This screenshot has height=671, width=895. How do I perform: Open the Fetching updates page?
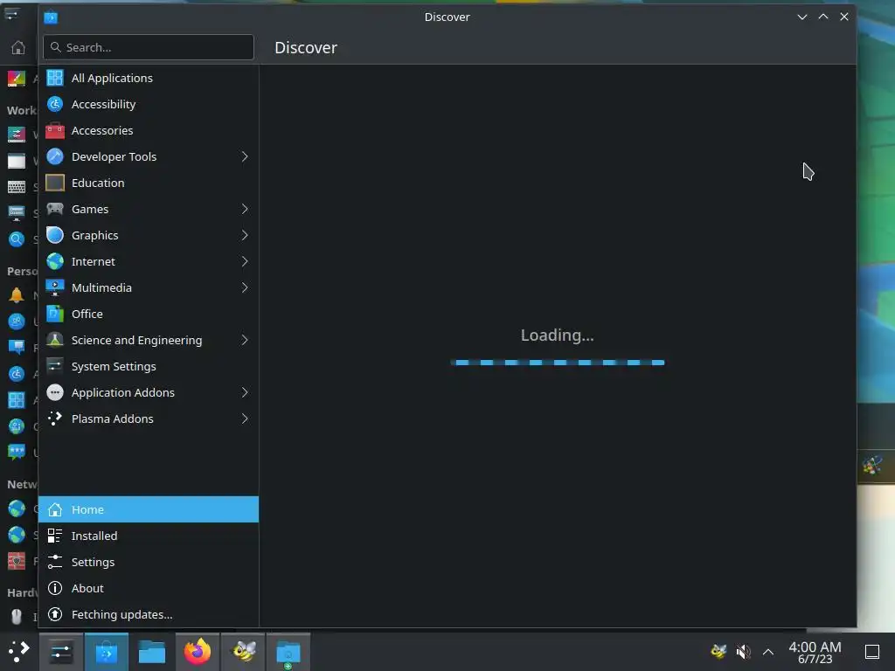(x=149, y=614)
